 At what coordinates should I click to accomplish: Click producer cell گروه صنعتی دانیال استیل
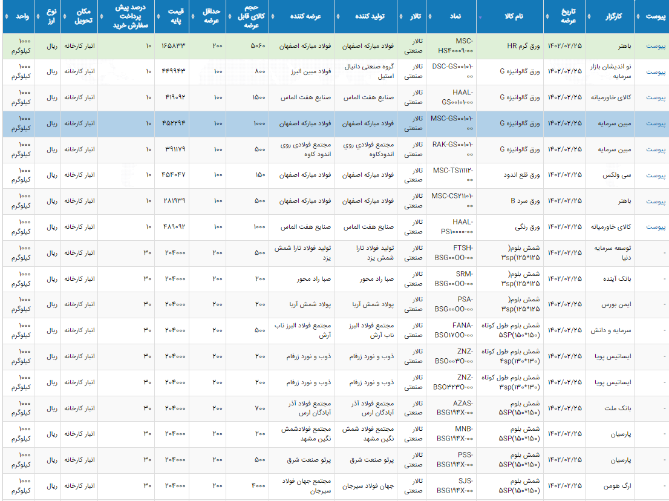coord(365,71)
